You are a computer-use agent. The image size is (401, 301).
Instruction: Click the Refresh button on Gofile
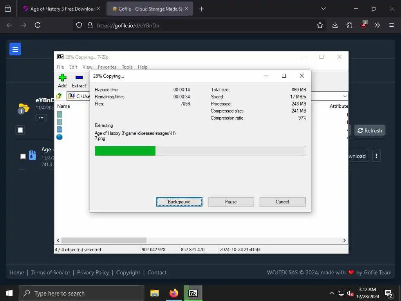click(x=370, y=131)
